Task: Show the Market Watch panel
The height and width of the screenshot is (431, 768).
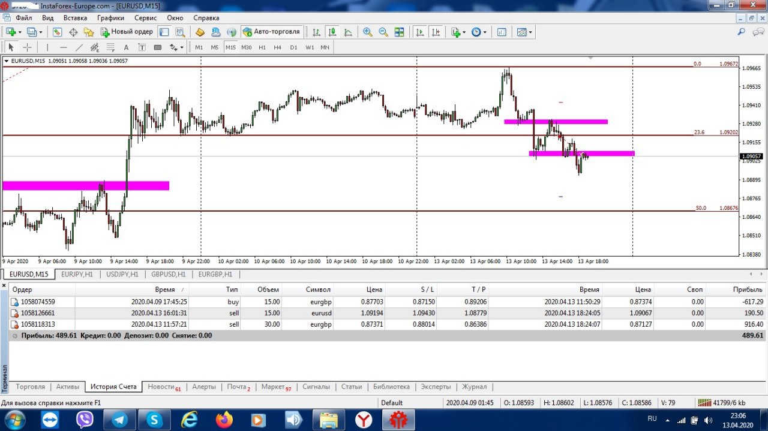Action: [x=58, y=32]
